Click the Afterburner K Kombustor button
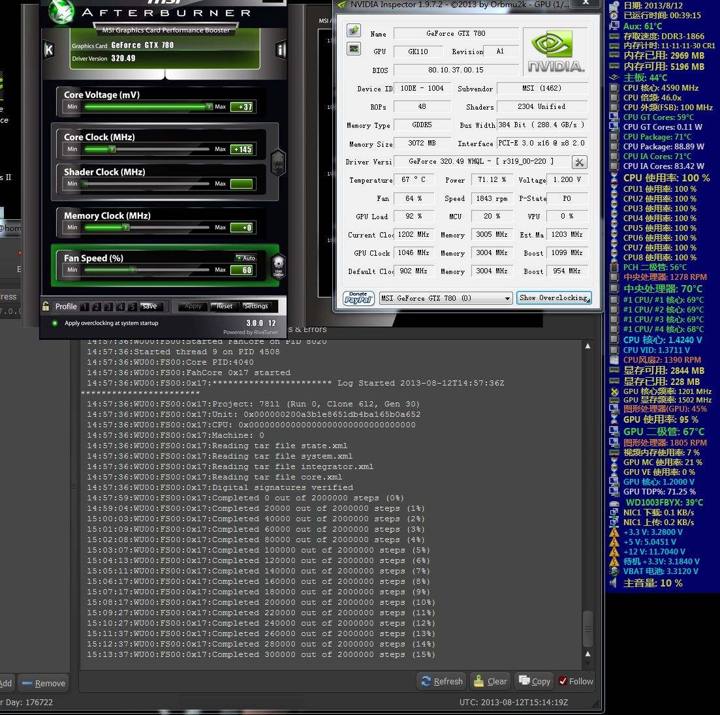This screenshot has width=720, height=715. coord(49,50)
